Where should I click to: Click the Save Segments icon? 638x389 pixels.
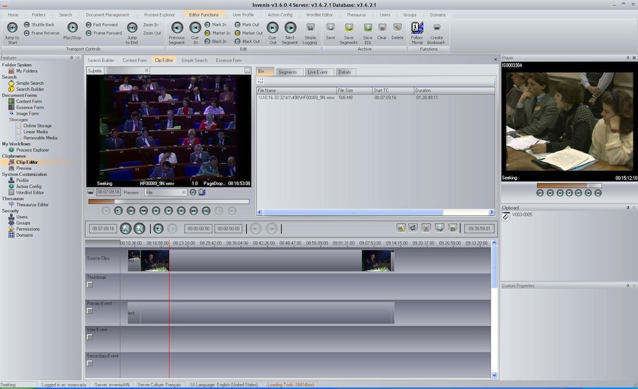pyautogui.click(x=349, y=28)
